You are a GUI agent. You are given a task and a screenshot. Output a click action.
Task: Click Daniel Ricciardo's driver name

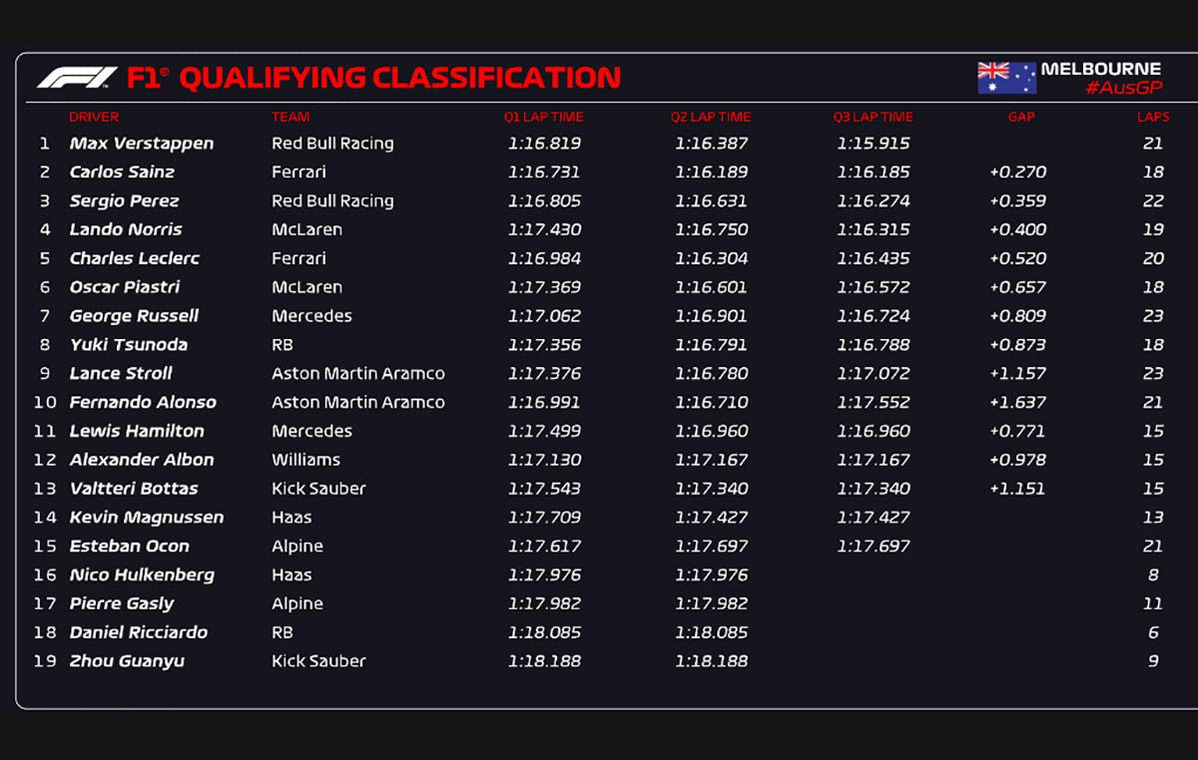tap(139, 632)
